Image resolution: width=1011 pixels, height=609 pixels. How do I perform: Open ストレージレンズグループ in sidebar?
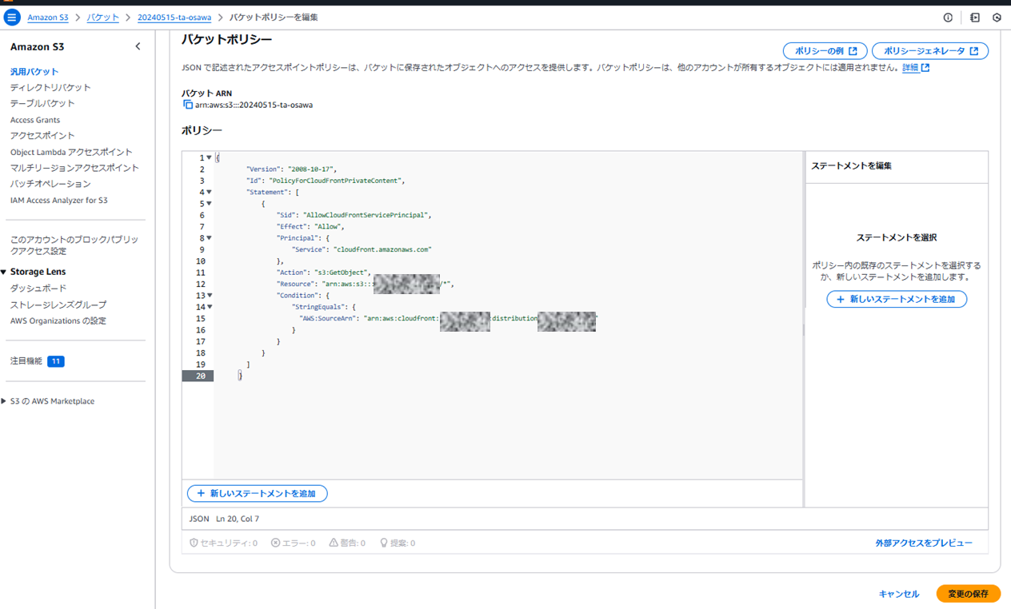[x=58, y=304]
